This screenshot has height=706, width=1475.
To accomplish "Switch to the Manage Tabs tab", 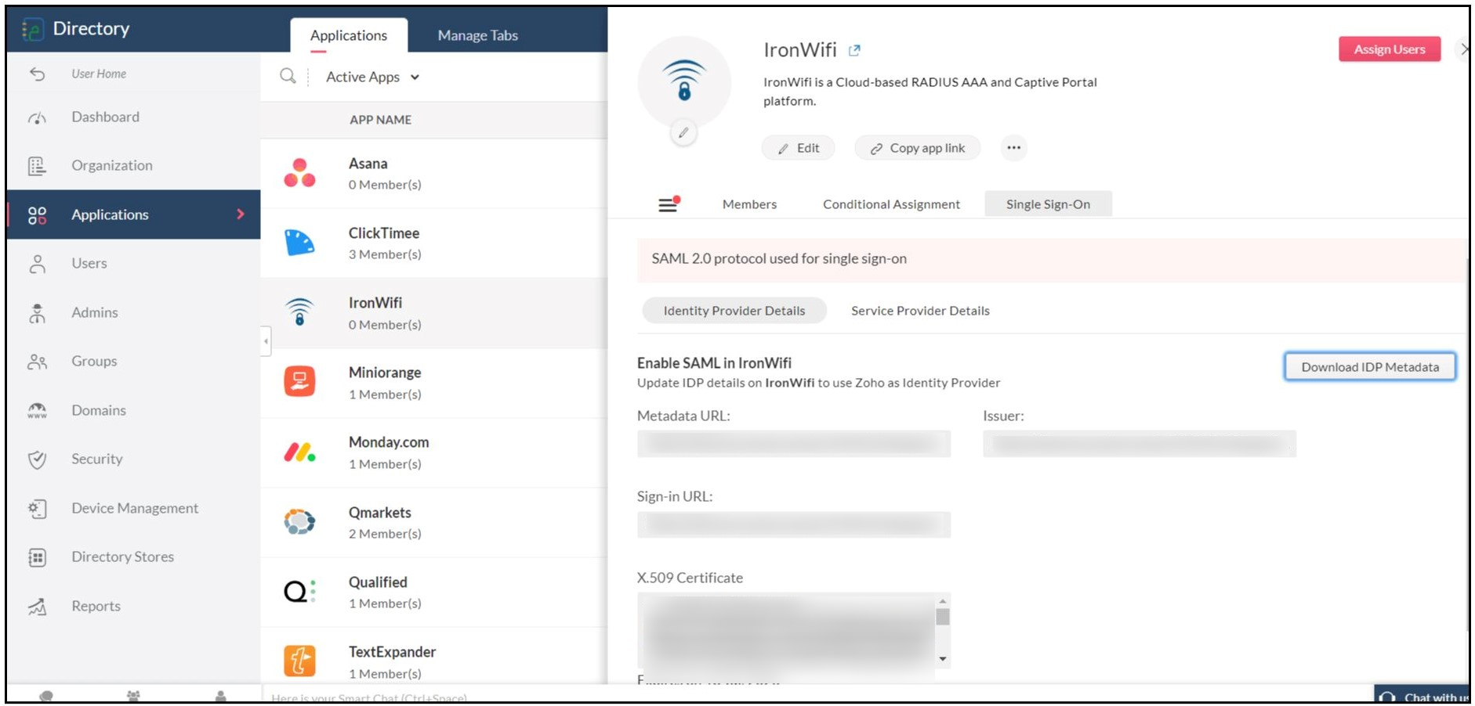I will 478,35.
